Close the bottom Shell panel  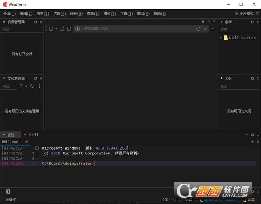pyautogui.click(x=258, y=134)
